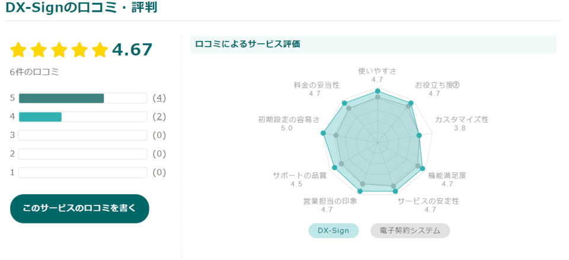
Task: Click the help icon next to お役立ち度
Action: pyautogui.click(x=456, y=85)
